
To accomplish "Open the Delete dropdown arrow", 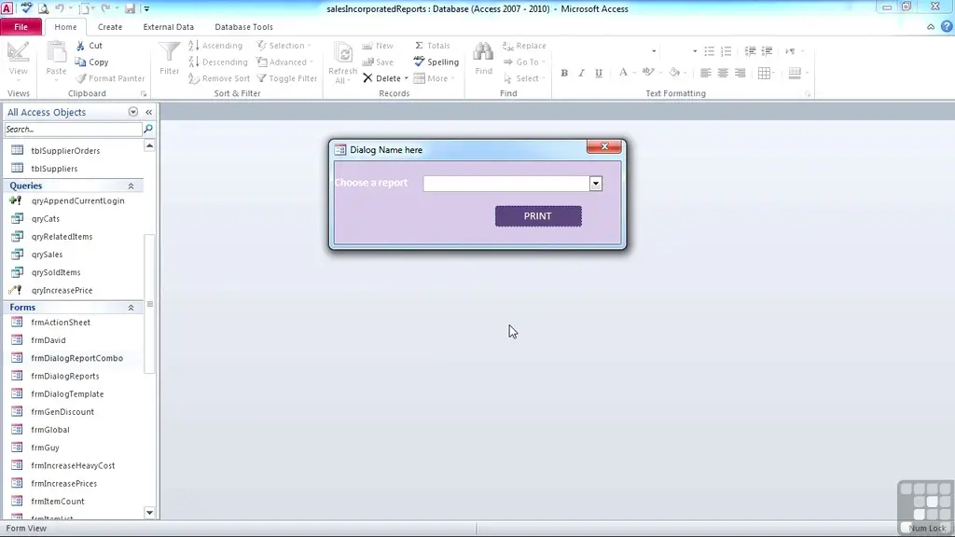I will coord(407,78).
